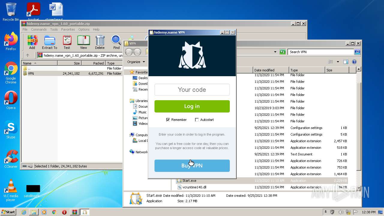Viewport: 384px width, 216px height.
Task: Click the Action Center flag tray icon
Action: (x=355, y=212)
